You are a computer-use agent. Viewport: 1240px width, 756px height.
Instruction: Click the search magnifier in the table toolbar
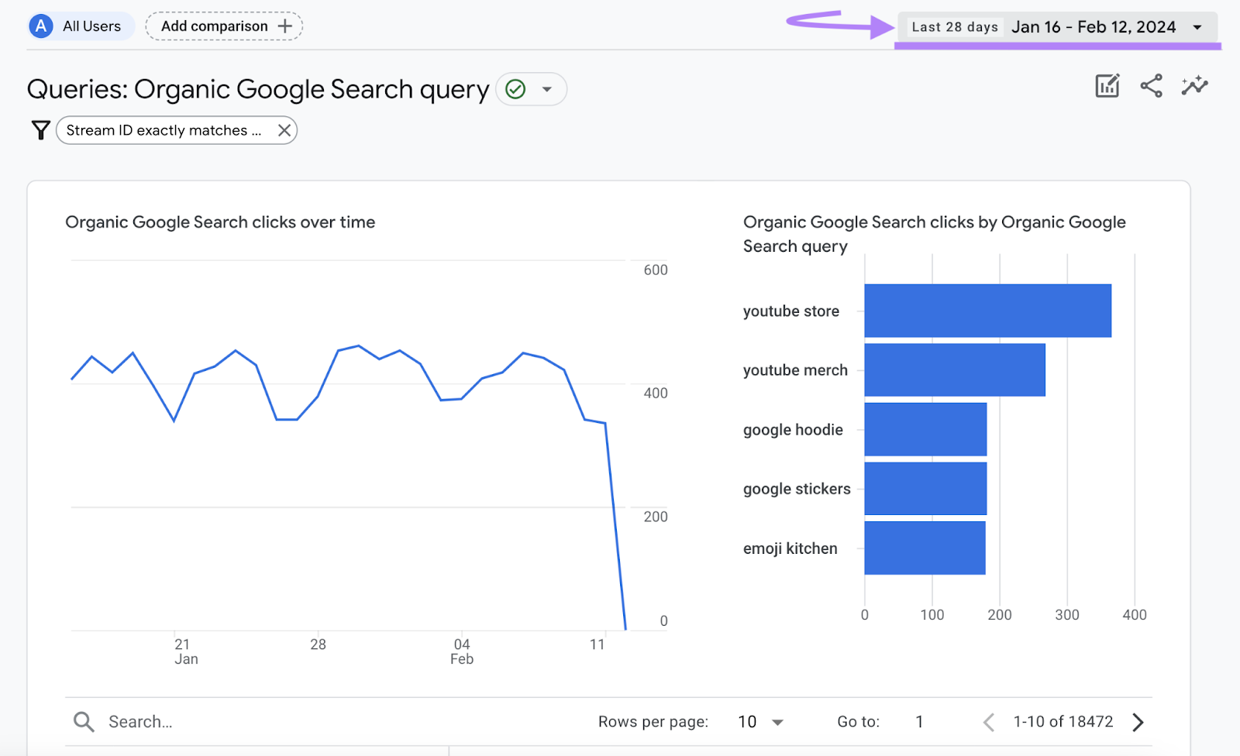pyautogui.click(x=84, y=721)
